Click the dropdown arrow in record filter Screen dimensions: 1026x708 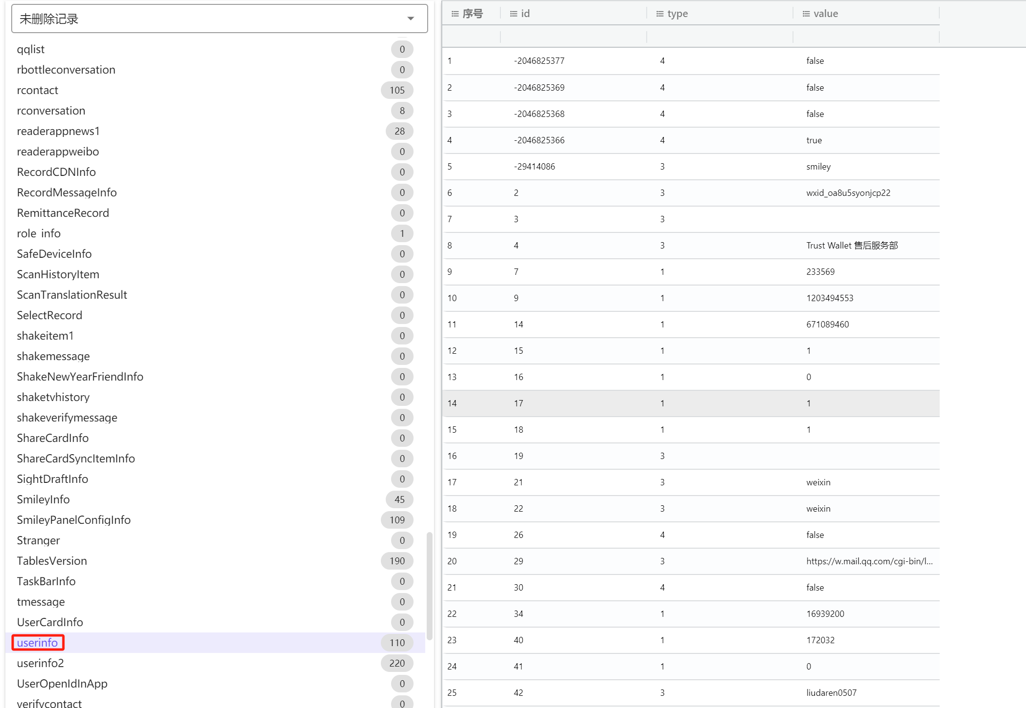tap(411, 19)
